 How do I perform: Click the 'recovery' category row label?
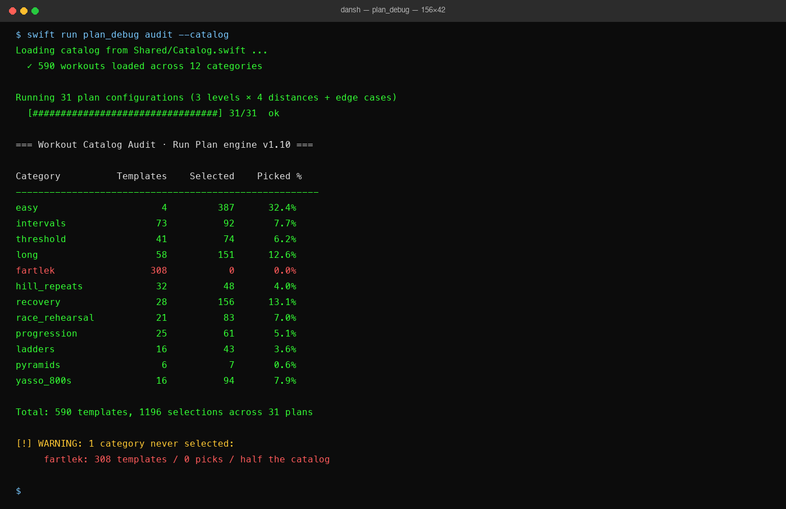coord(38,302)
